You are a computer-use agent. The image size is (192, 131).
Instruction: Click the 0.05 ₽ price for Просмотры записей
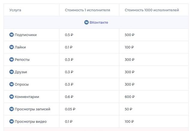pyautogui.click(x=70, y=109)
